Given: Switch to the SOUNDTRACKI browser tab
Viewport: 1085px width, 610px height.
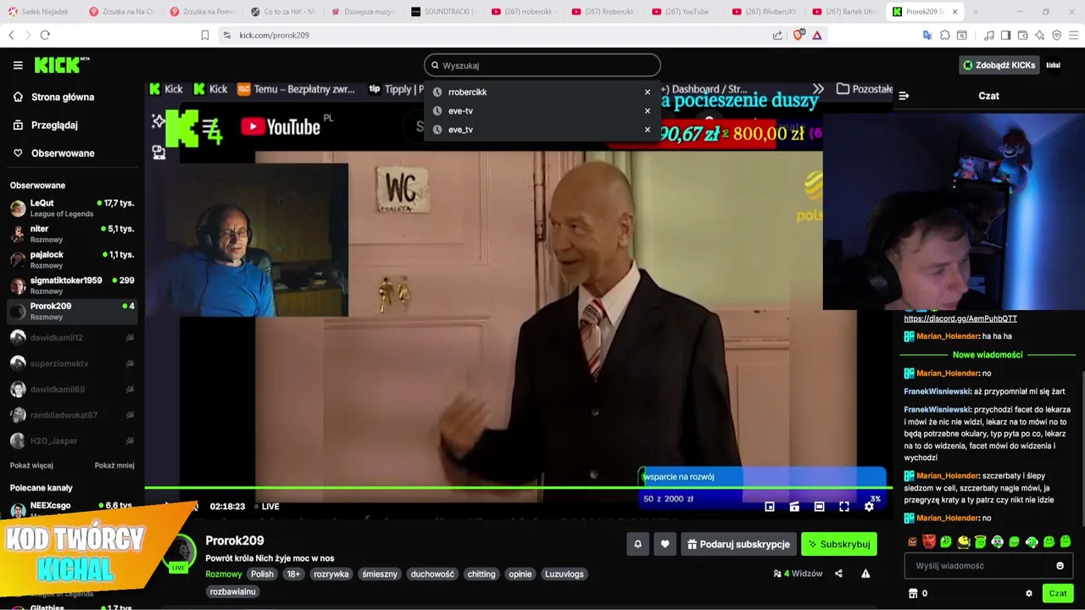Looking at the screenshot, I should (x=442, y=12).
